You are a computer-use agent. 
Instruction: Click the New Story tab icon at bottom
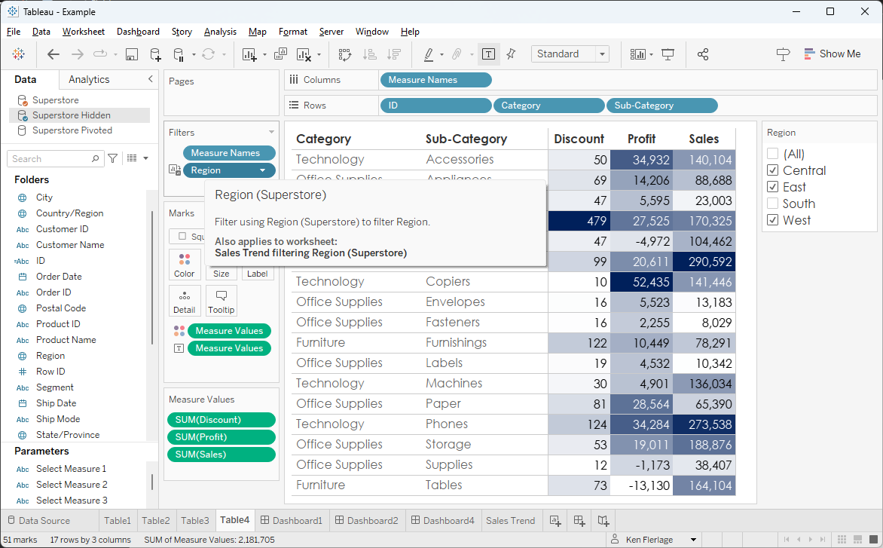pos(603,520)
